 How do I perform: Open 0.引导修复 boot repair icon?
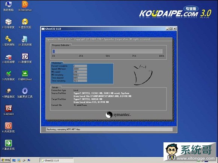tap(8, 24)
